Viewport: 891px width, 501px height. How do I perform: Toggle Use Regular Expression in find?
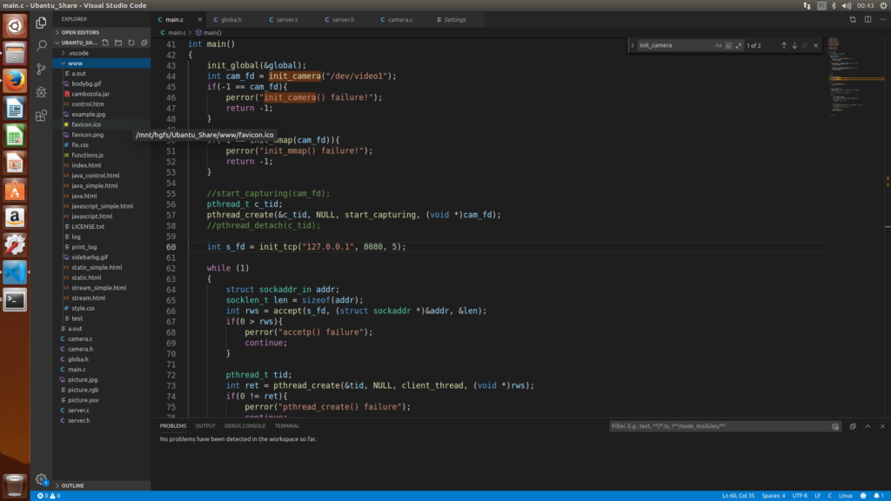[738, 45]
